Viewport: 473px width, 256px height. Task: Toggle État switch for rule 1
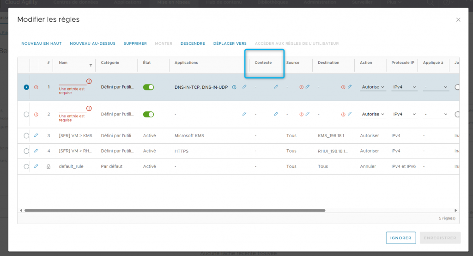coord(148,87)
